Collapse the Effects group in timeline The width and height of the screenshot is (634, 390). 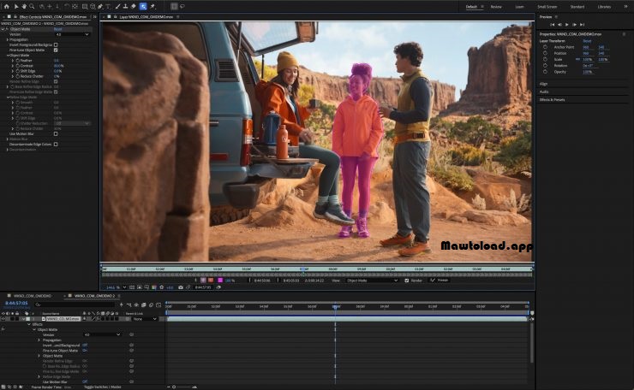(29, 324)
